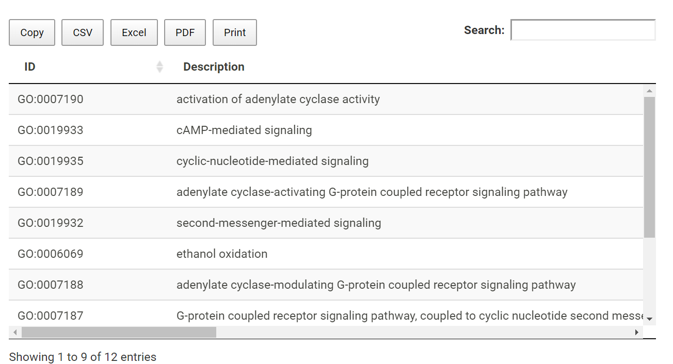Screen dimensions: 673x364
Task: Download table as PDF
Action: click(x=185, y=32)
